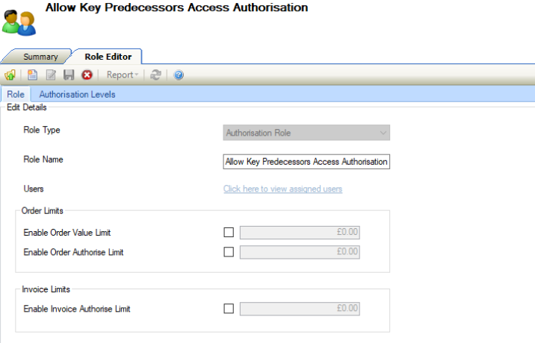535x343 pixels.
Task: Expand the Report dropdown menu
Action: coord(122,75)
